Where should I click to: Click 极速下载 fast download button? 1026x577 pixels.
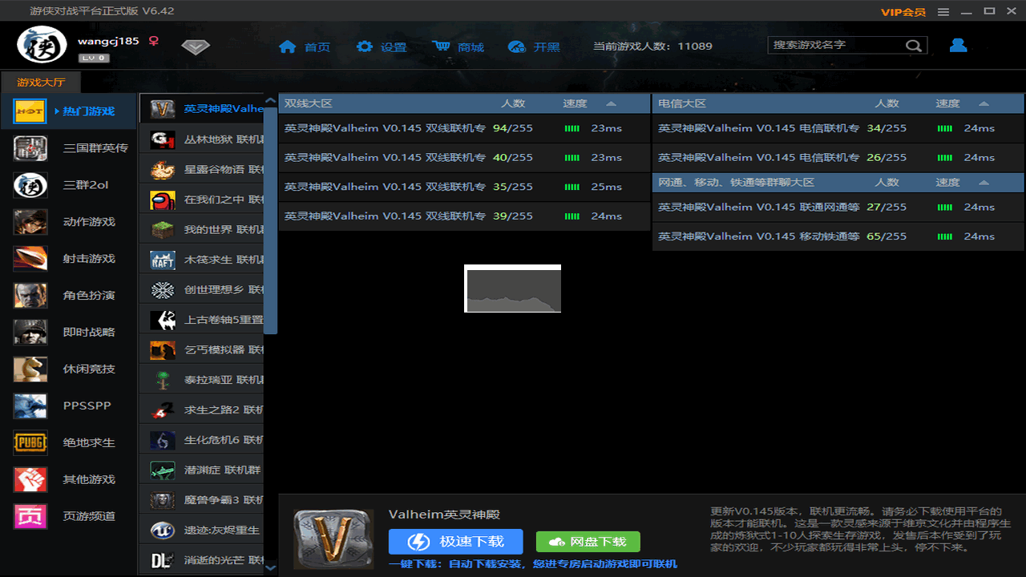tap(456, 542)
